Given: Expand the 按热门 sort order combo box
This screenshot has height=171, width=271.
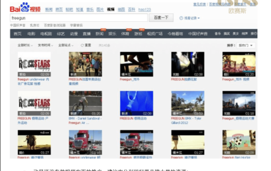Looking at the screenshot, I should pos(246,46).
